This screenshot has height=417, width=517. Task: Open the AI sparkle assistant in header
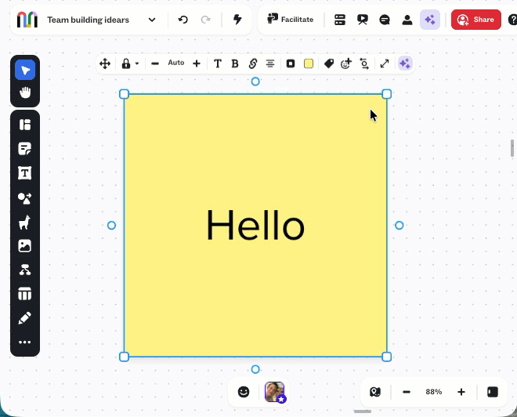[430, 20]
